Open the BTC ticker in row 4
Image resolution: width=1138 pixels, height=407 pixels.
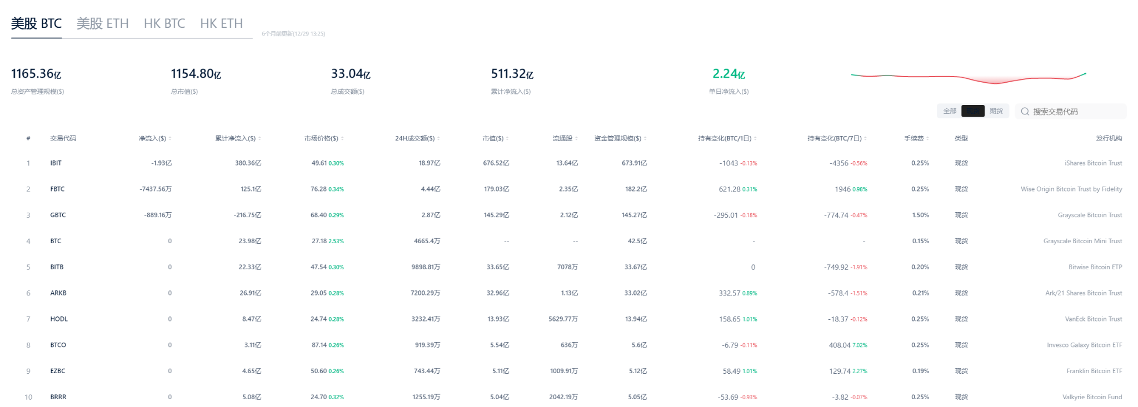point(56,241)
